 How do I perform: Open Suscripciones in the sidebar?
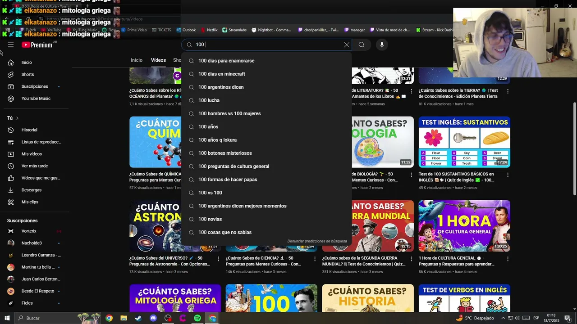34,86
